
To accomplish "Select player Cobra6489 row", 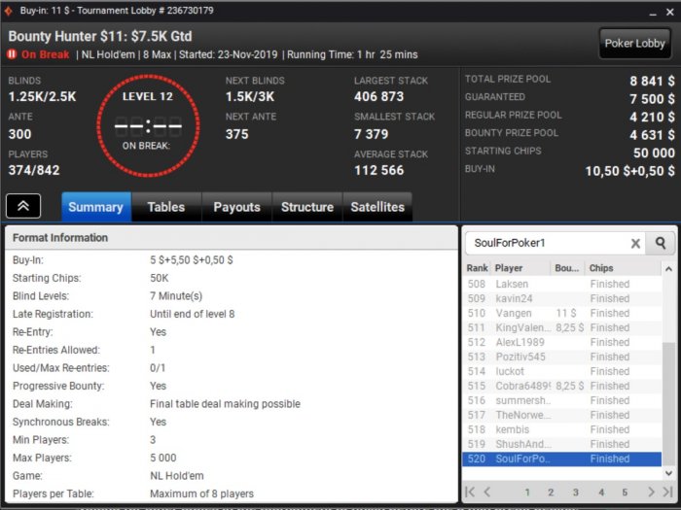I will point(562,386).
